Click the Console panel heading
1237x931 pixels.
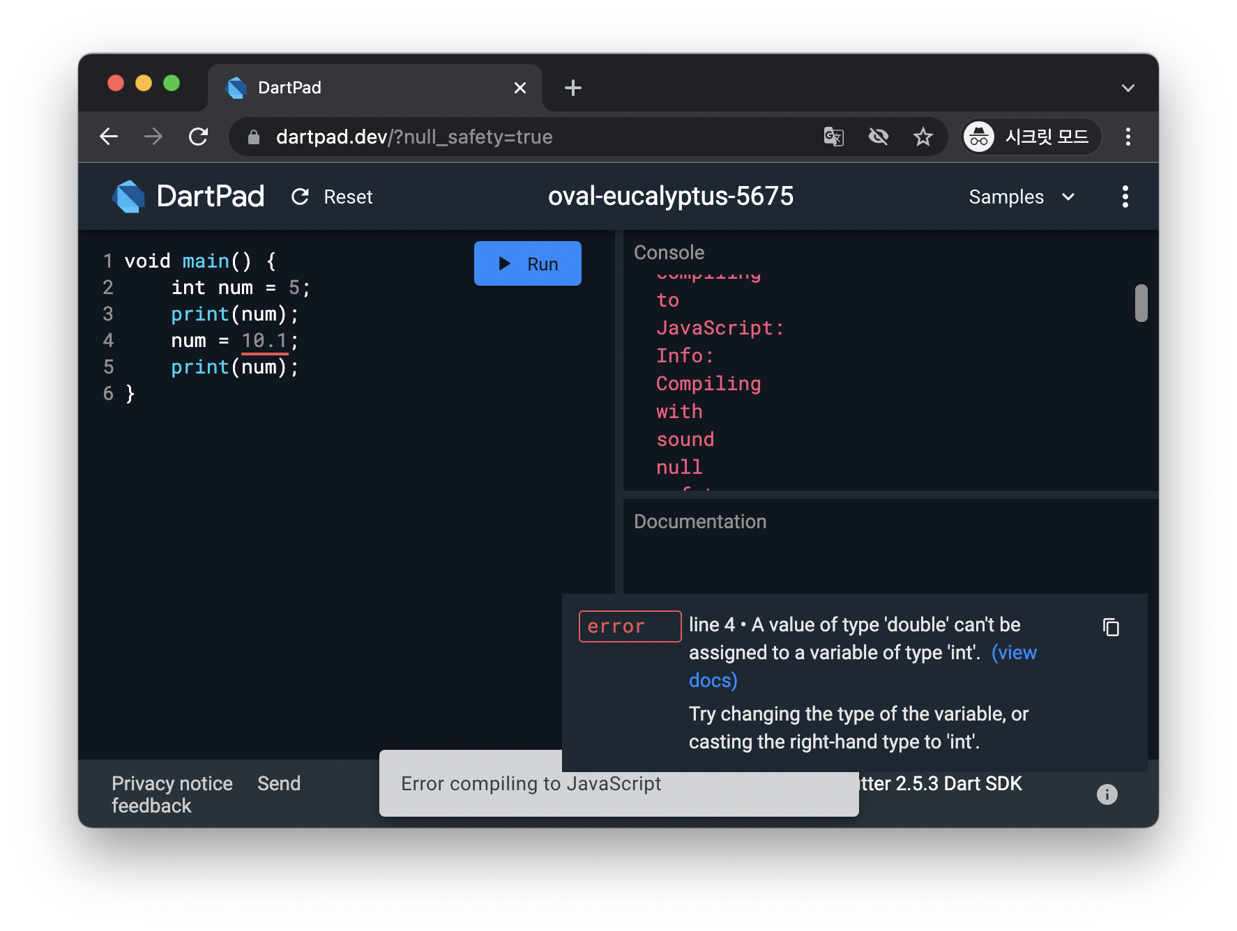(669, 252)
